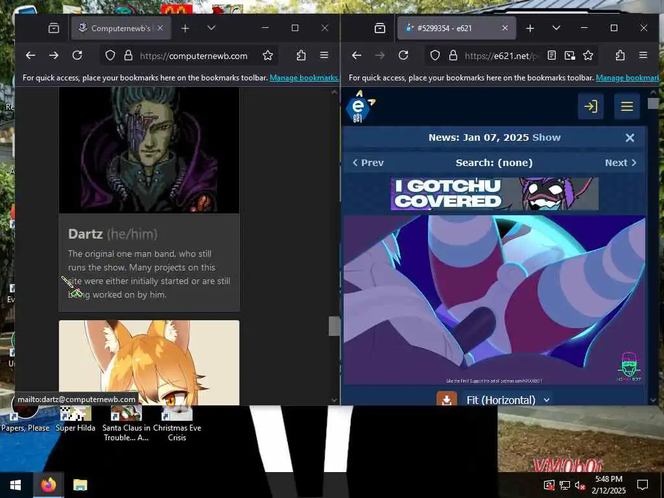Click the I GOTCHU COVERED banner
The image size is (664, 498).
495,194
